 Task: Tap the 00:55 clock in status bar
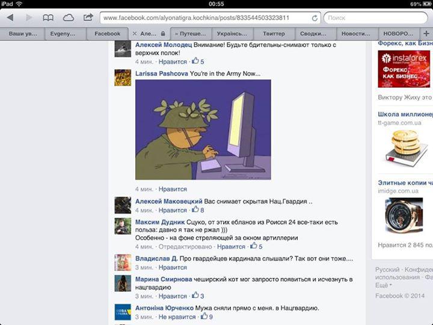[216, 4]
